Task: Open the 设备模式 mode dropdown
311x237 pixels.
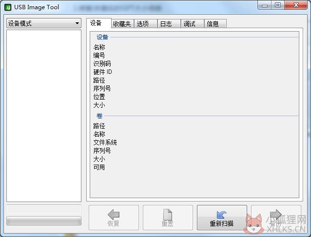Action: coord(44,23)
